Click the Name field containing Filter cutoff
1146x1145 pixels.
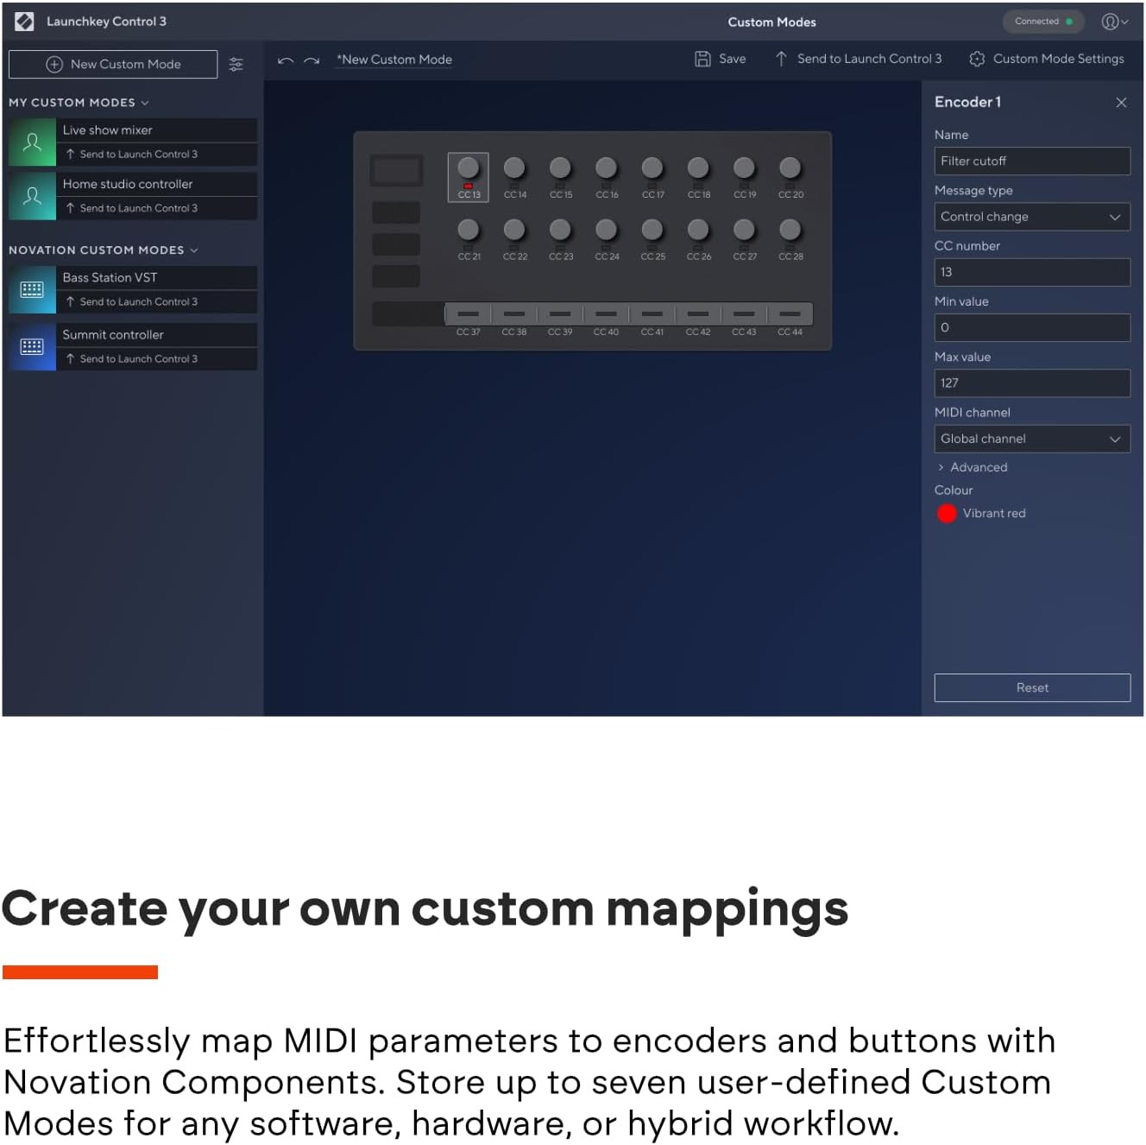pos(1032,161)
